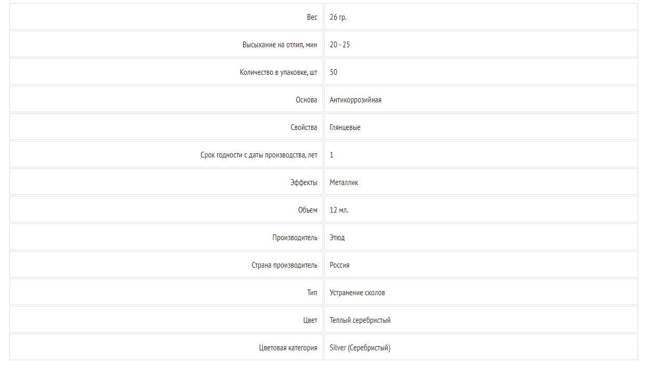Select the 'Теплый серебристый' color value

[360, 320]
